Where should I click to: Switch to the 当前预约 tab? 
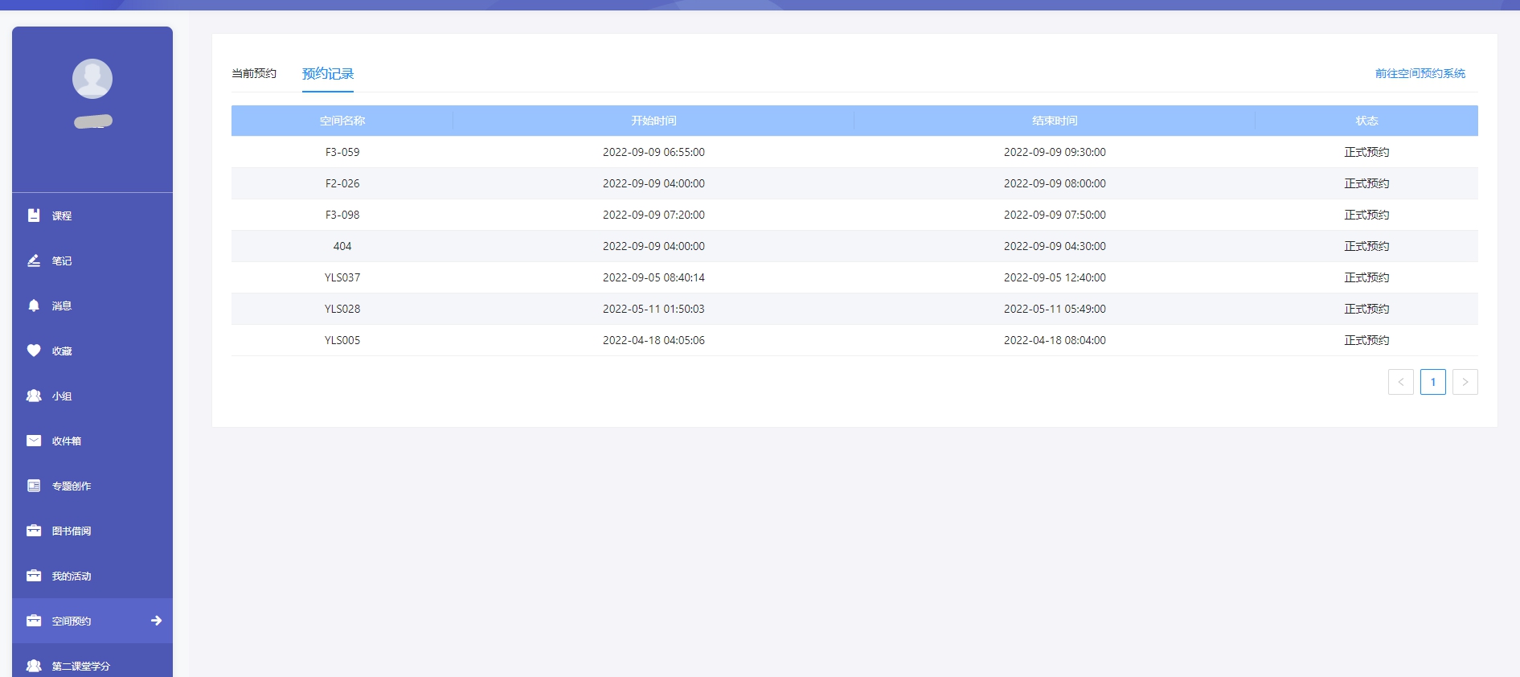[254, 73]
